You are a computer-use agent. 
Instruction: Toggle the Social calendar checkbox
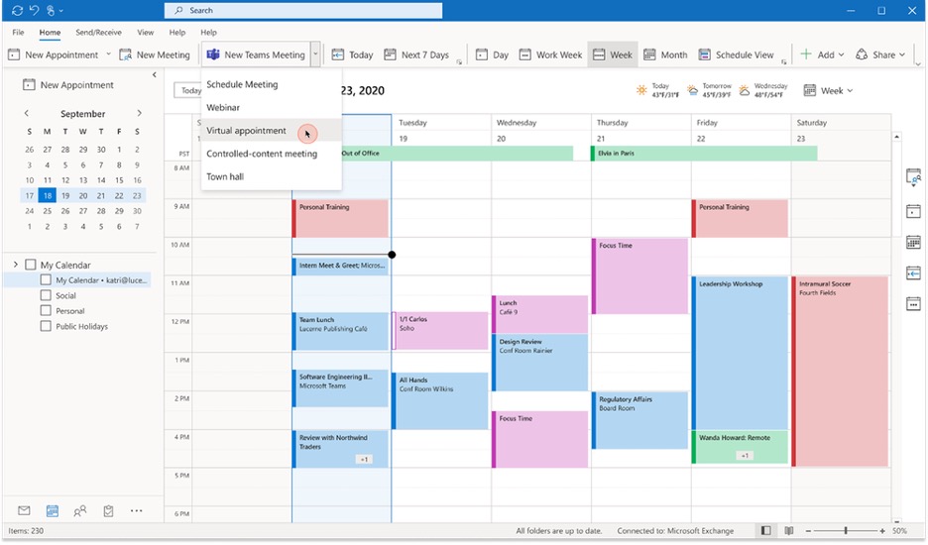(x=46, y=295)
